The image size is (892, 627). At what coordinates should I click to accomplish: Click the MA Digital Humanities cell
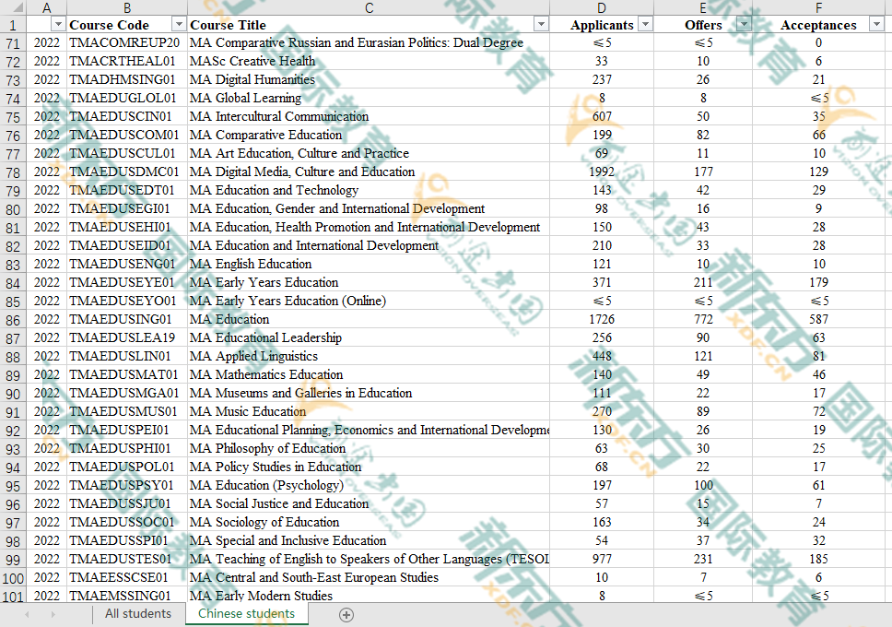point(252,80)
